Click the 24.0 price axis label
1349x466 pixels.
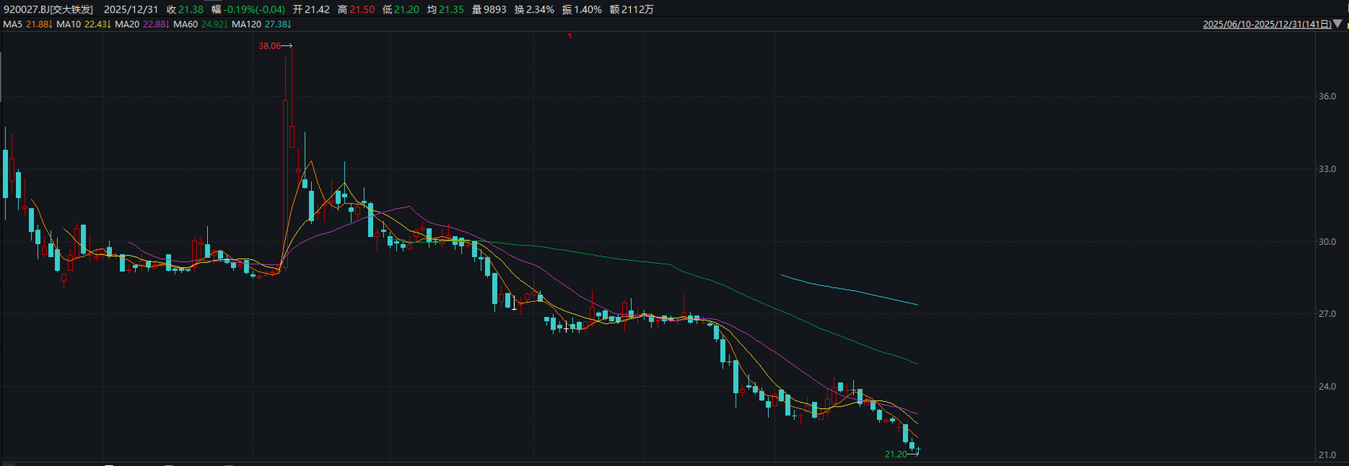pyautogui.click(x=1327, y=387)
